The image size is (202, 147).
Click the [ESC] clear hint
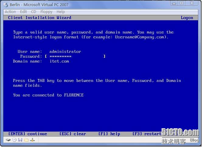click(72, 134)
